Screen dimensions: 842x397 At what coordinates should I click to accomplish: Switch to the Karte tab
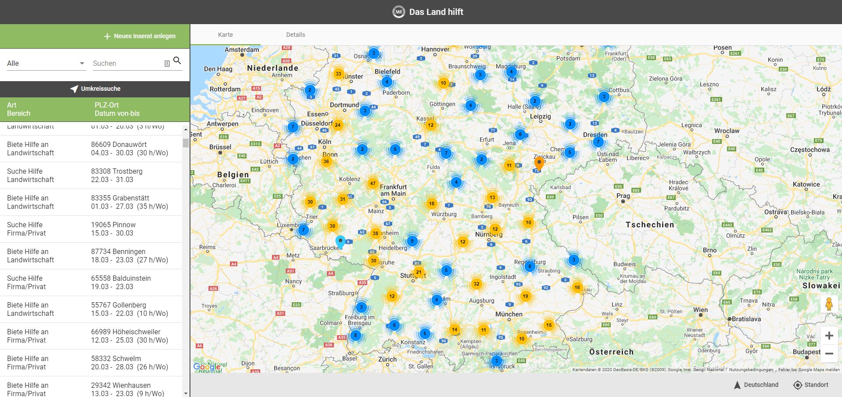click(226, 35)
